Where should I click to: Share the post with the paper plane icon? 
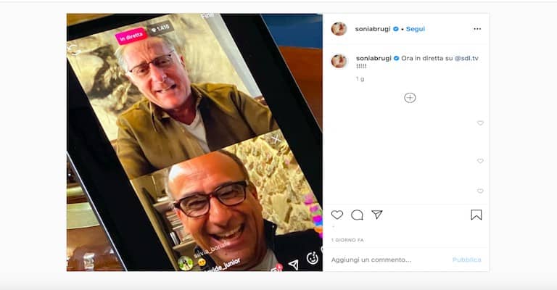pyautogui.click(x=377, y=215)
